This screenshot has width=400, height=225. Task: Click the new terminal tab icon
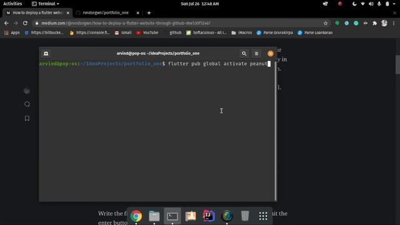(x=46, y=54)
